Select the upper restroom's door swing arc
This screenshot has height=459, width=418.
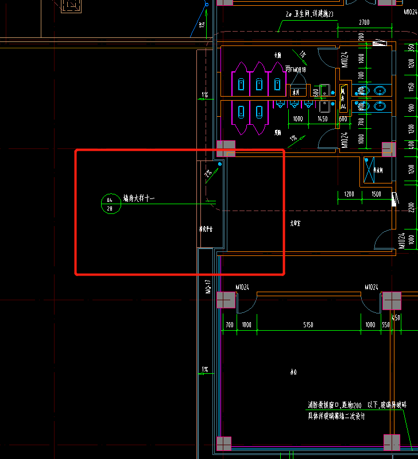click(x=328, y=58)
